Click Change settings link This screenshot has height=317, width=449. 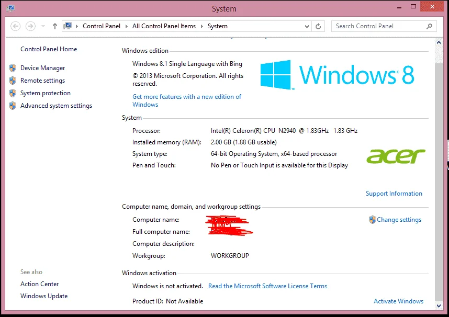(x=399, y=220)
